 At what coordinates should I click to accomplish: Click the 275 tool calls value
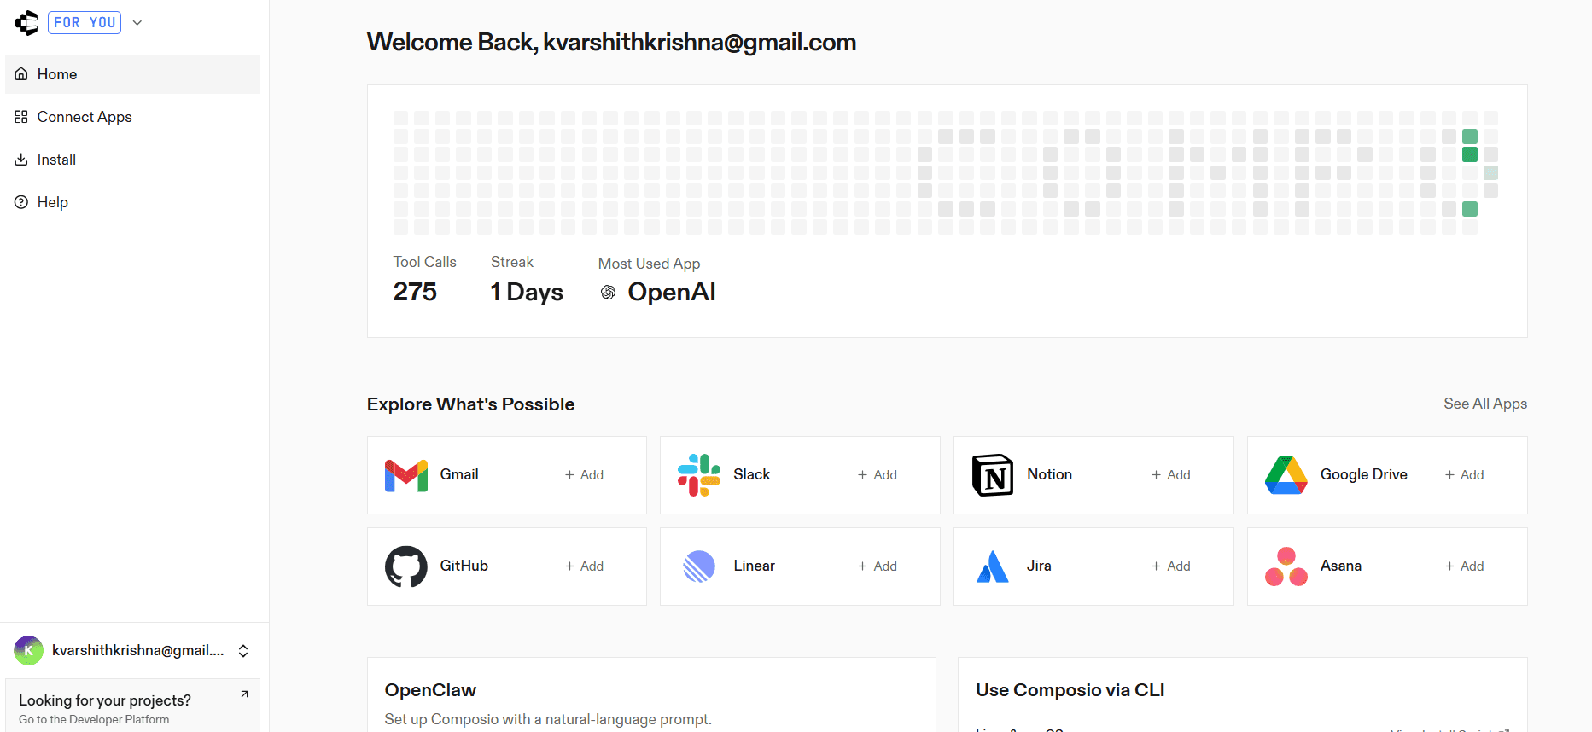pyautogui.click(x=415, y=292)
